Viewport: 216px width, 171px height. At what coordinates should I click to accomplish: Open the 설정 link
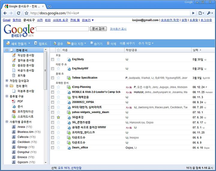tap(184, 20)
